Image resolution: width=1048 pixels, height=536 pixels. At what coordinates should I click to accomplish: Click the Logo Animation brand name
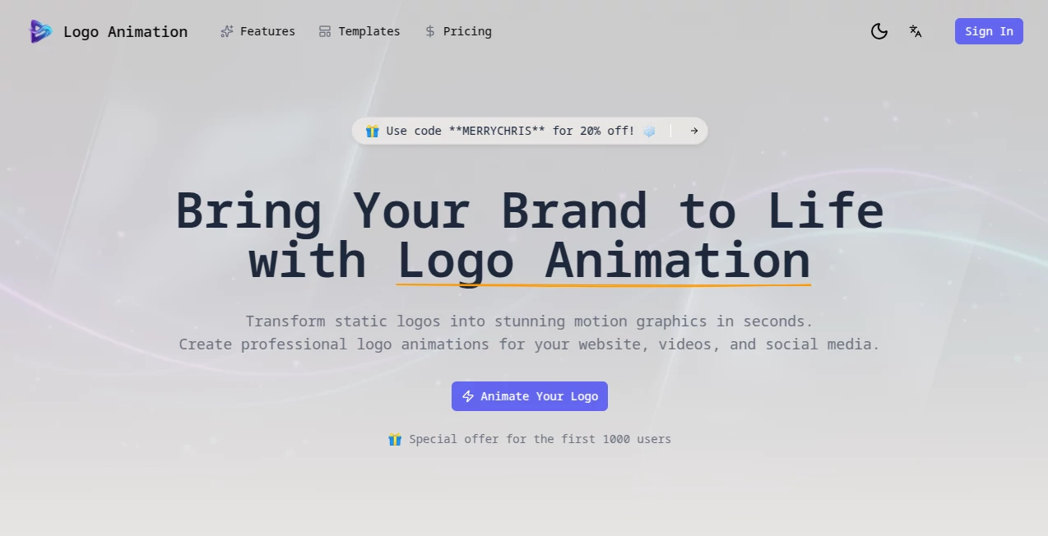coord(125,31)
